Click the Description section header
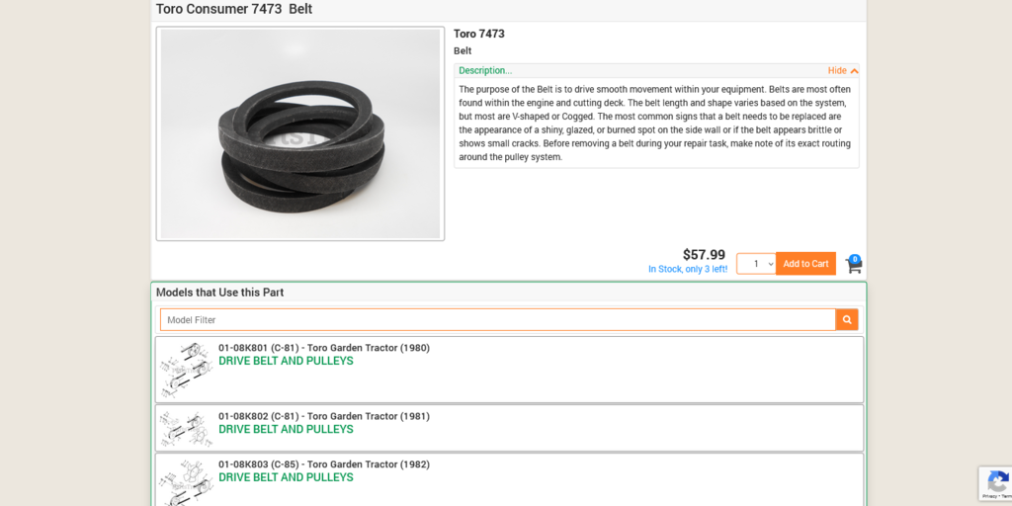 tap(485, 71)
